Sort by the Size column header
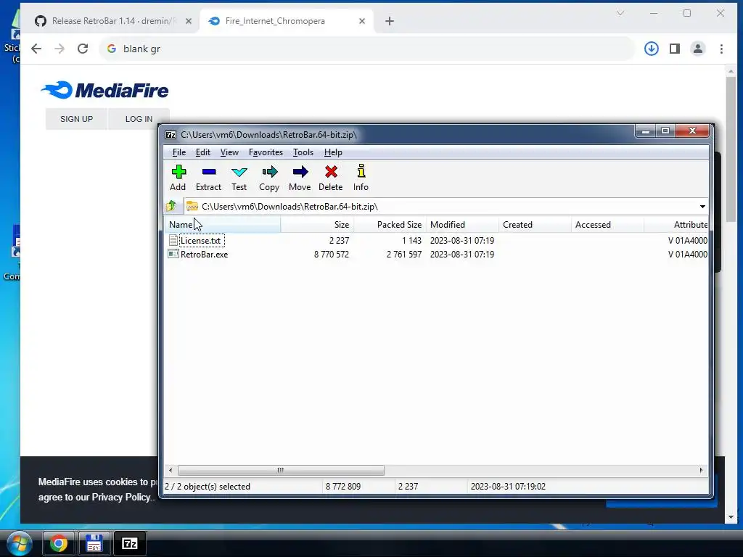The image size is (743, 557). click(317, 225)
